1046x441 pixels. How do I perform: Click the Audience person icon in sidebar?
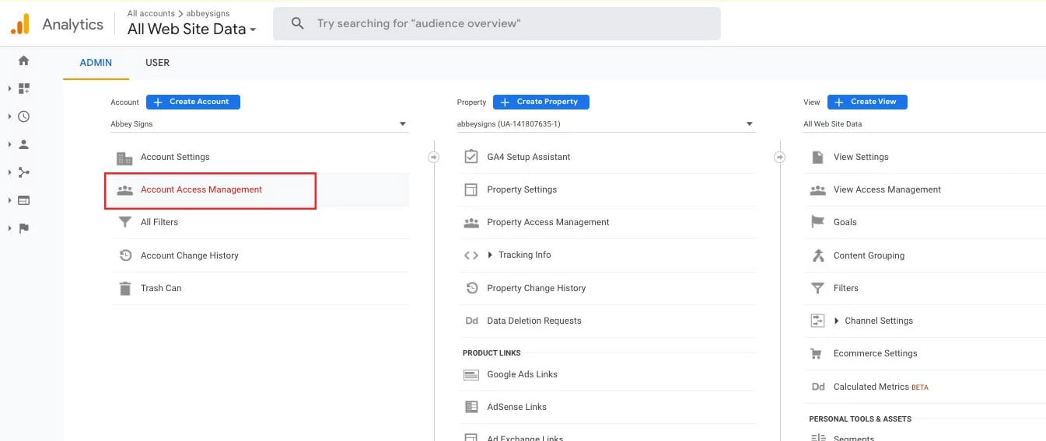tap(23, 144)
